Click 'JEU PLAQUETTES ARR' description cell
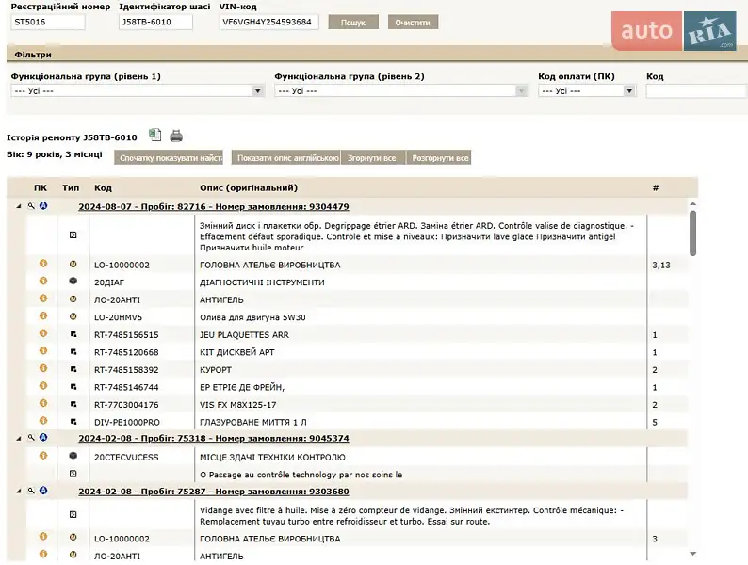 [x=244, y=335]
